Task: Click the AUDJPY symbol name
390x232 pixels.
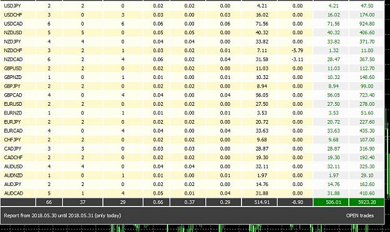Action: point(12,184)
